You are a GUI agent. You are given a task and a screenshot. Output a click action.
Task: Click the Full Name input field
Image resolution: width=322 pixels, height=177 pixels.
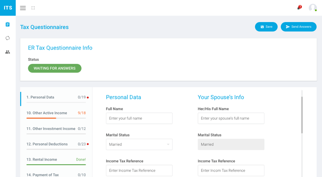(139, 118)
